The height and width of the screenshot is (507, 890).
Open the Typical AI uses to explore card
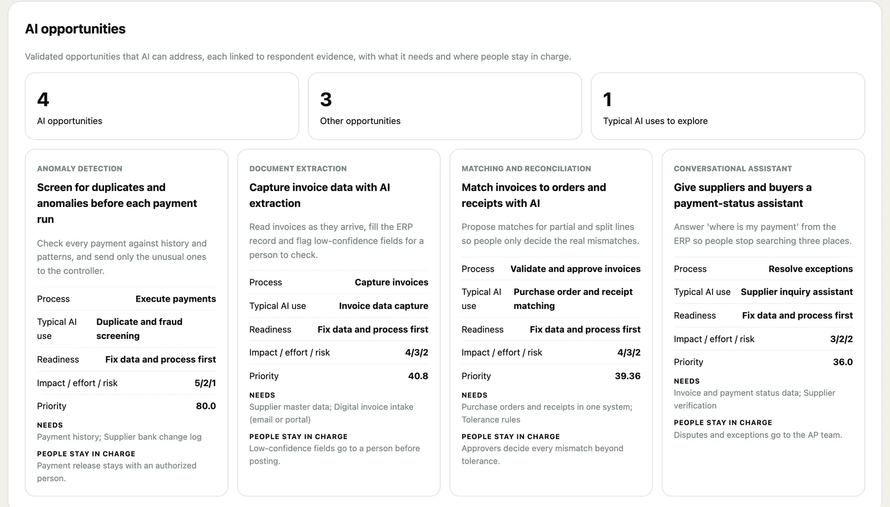coord(728,106)
